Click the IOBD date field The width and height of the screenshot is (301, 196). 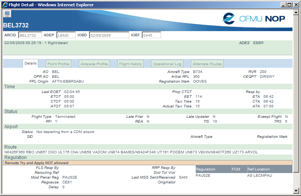coord(108,35)
